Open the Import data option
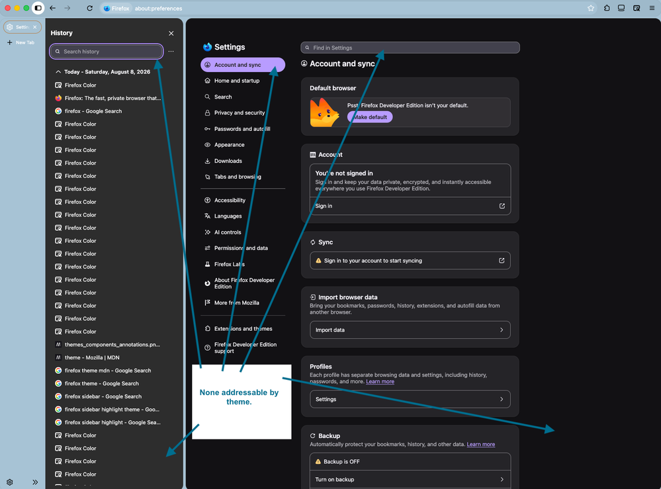Viewport: 661px width, 489px height. point(410,330)
